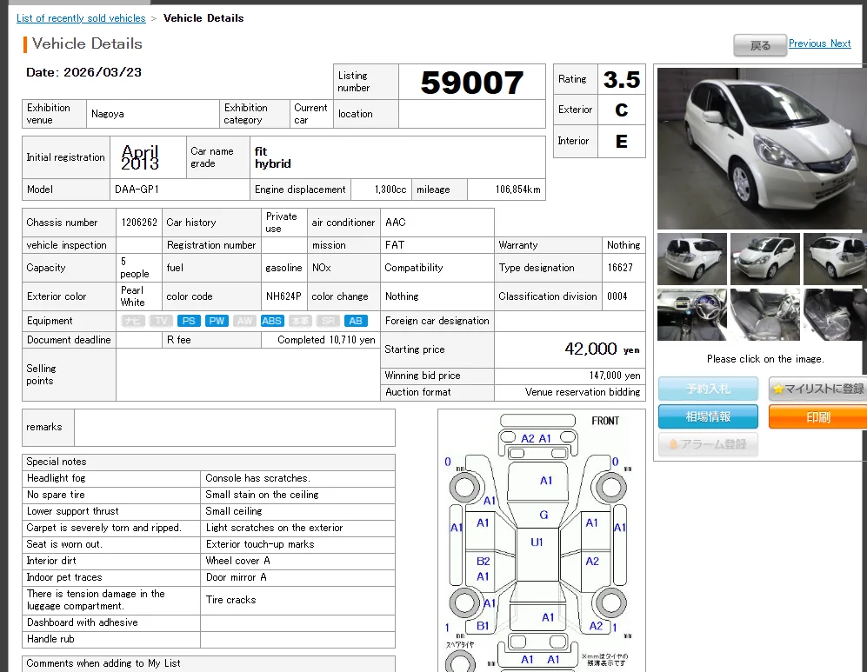Open the front seats interior thumbnail
Image resolution: width=867 pixels, height=672 pixels.
coord(764,315)
